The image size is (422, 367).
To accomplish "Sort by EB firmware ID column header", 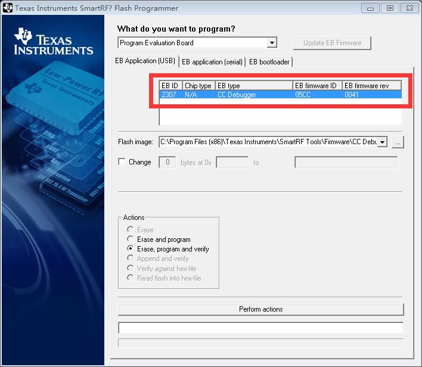I will pyautogui.click(x=318, y=86).
